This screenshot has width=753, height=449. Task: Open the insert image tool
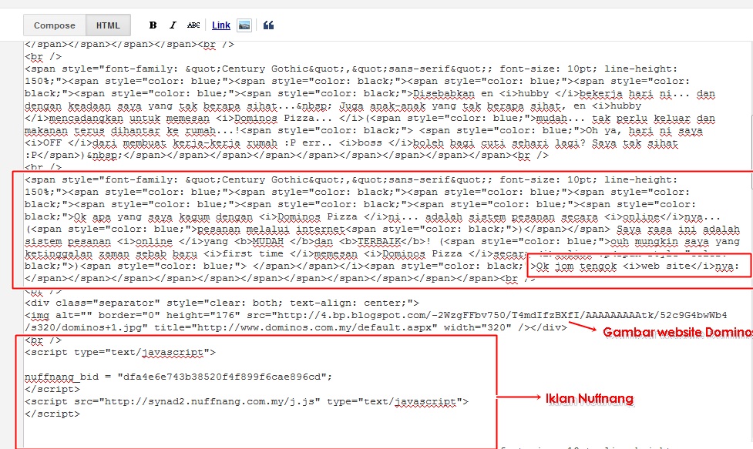(x=244, y=25)
